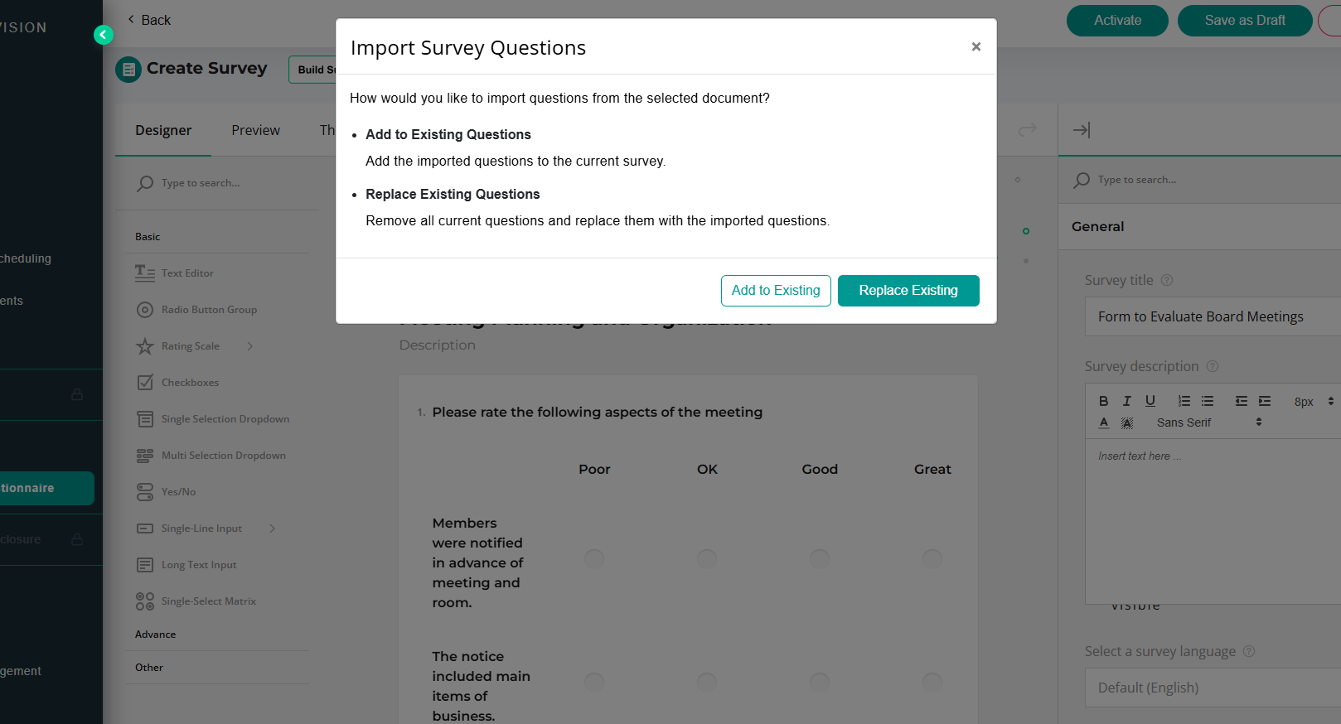The image size is (1341, 724).
Task: Click the Add to Existing button
Action: [776, 291]
